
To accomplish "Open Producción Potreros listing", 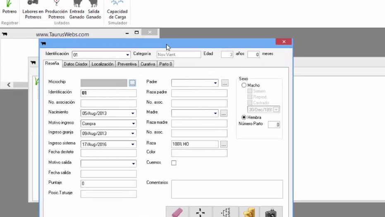I will point(56,10).
